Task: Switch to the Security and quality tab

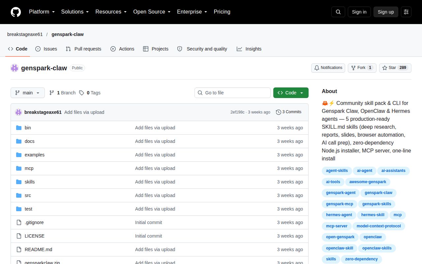Action: tap(202, 49)
